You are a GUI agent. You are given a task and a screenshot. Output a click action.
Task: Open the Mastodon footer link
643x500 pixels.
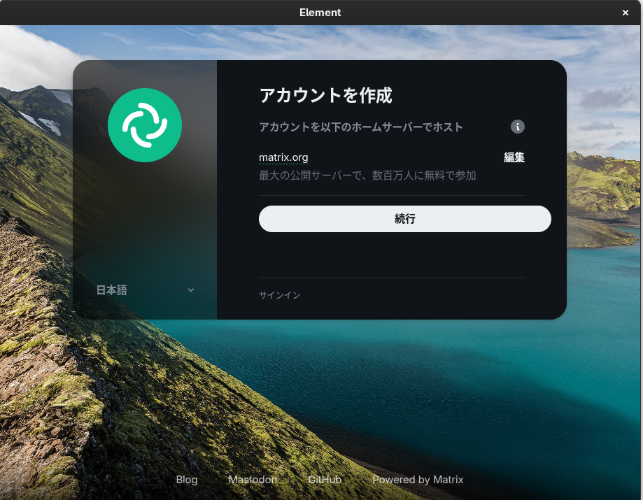[253, 480]
